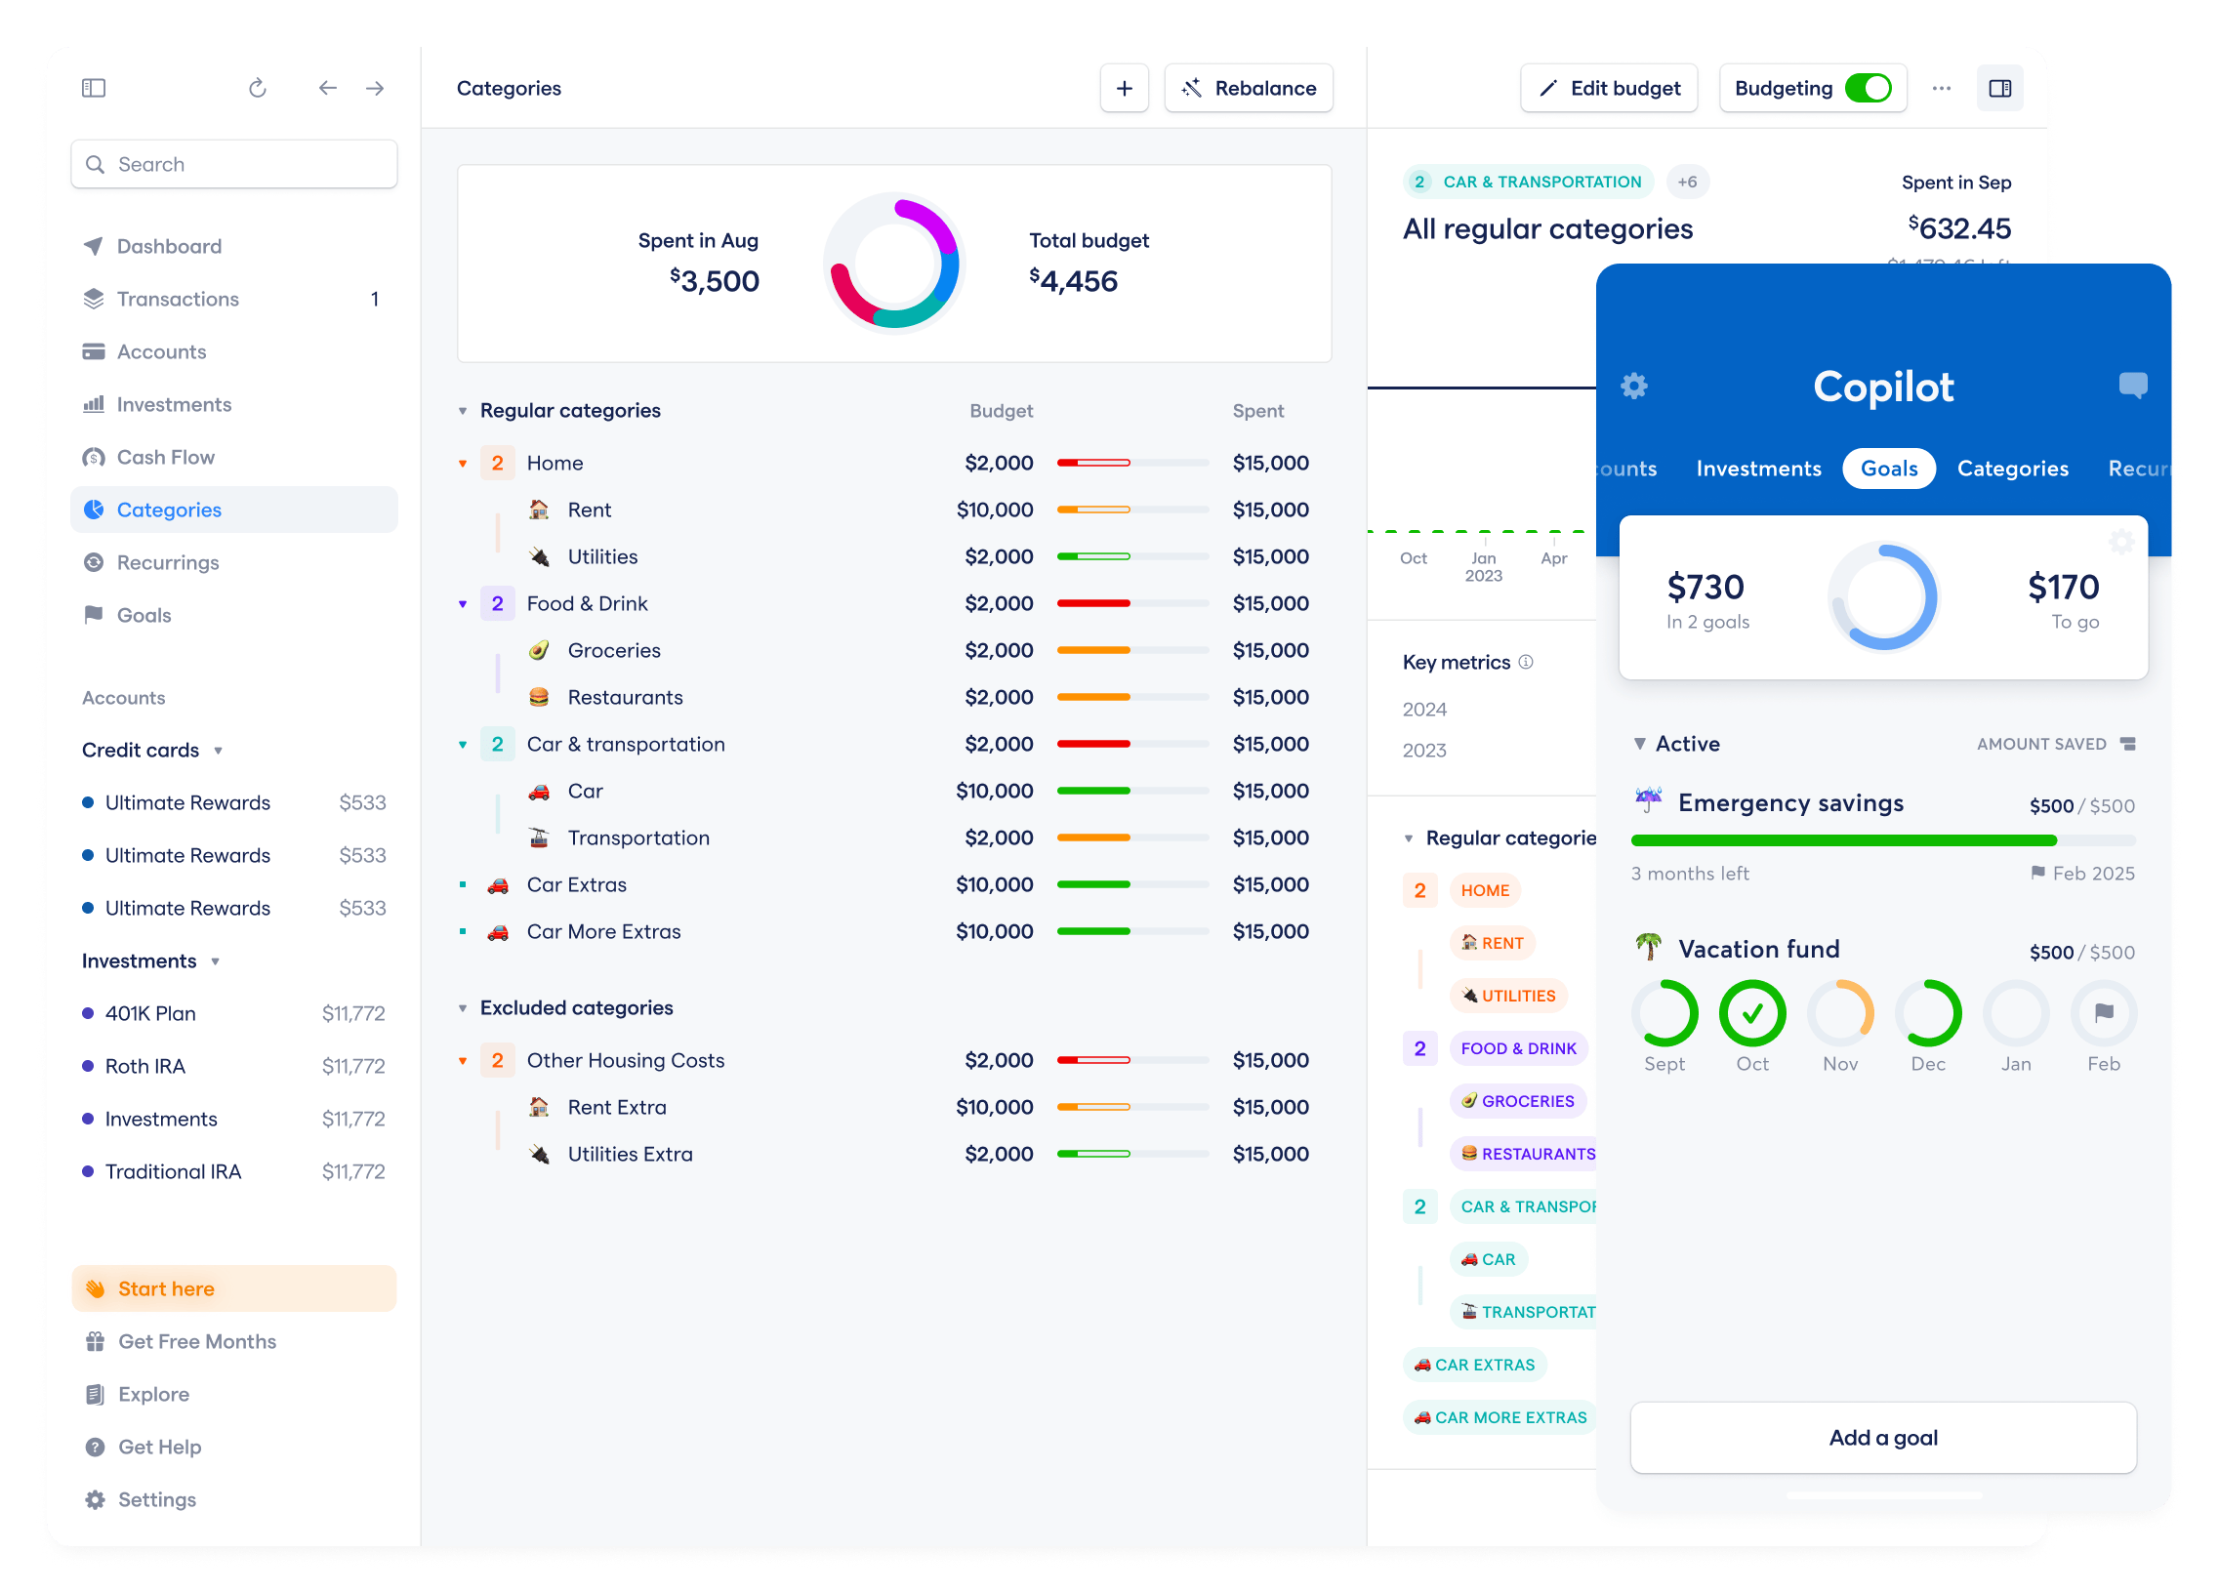Switch to Investments tab in mobile app
Screen dimensions: 2219x1593
[1758, 469]
